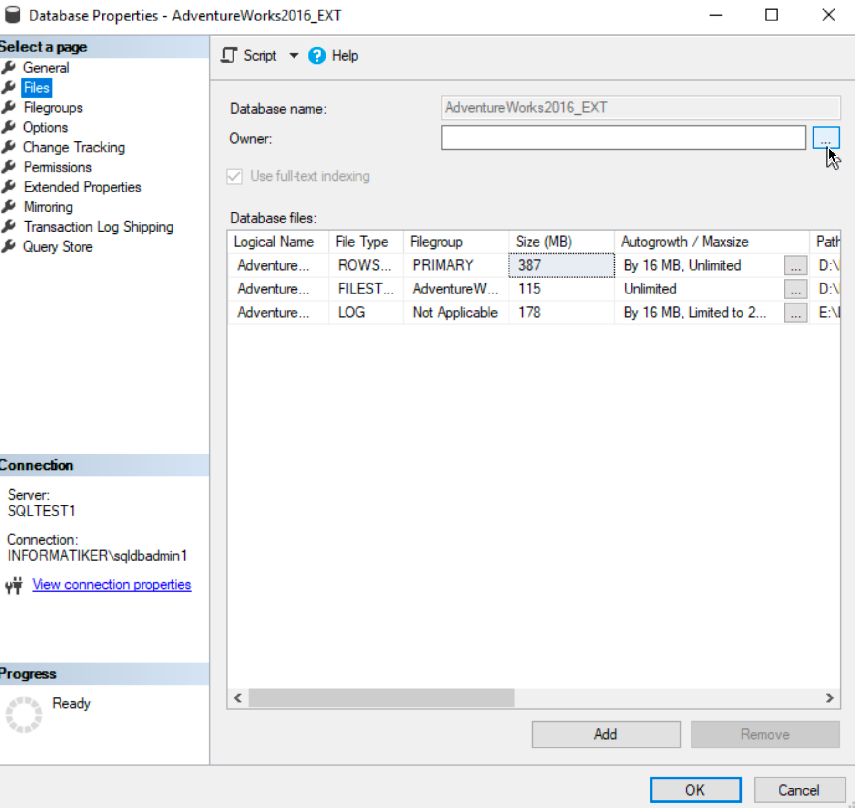855x808 pixels.
Task: Expand the Script dropdown arrow
Action: click(294, 56)
